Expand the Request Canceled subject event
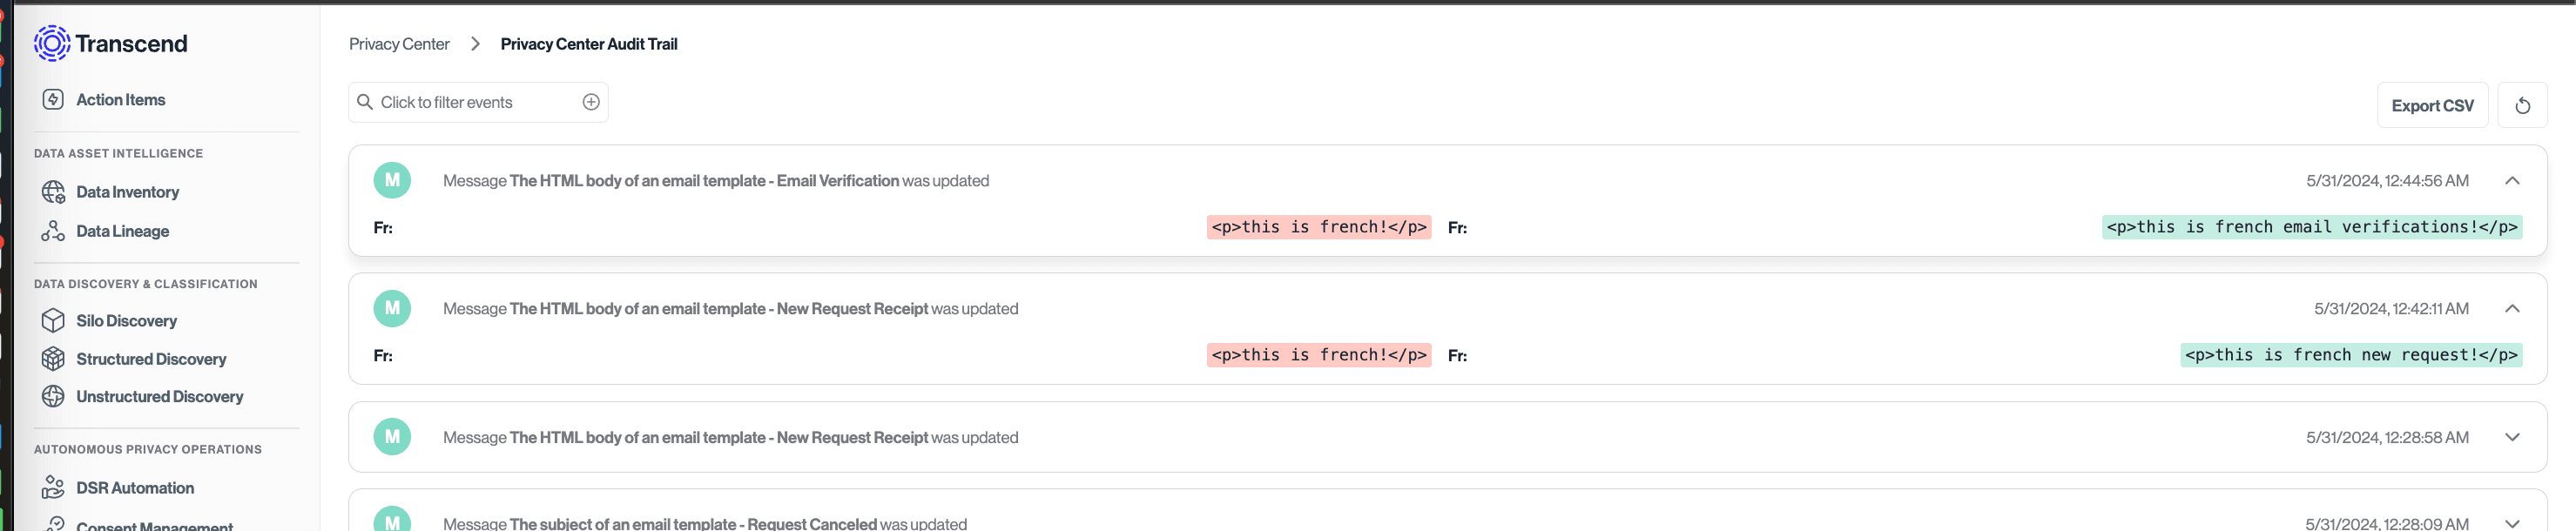 coord(2511,523)
